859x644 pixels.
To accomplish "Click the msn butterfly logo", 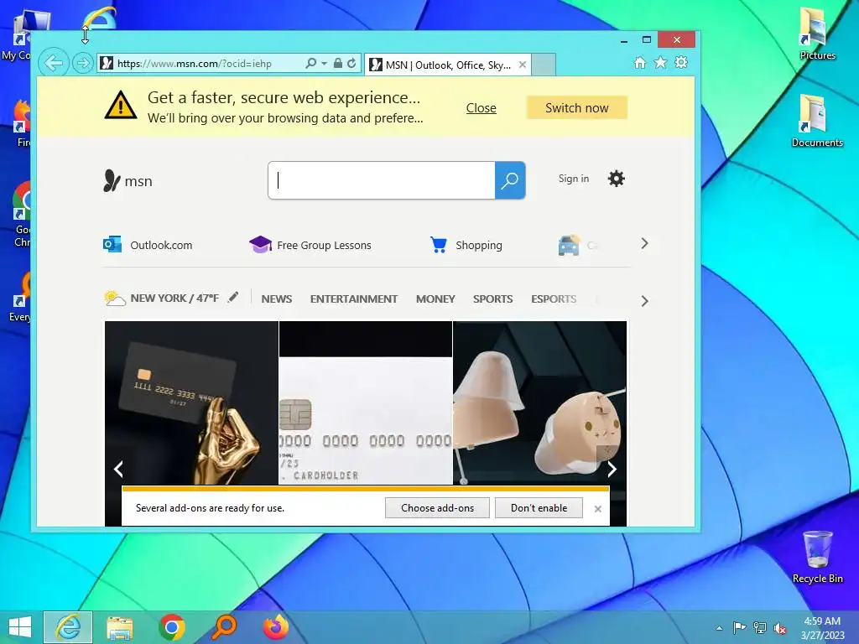I will tap(128, 181).
